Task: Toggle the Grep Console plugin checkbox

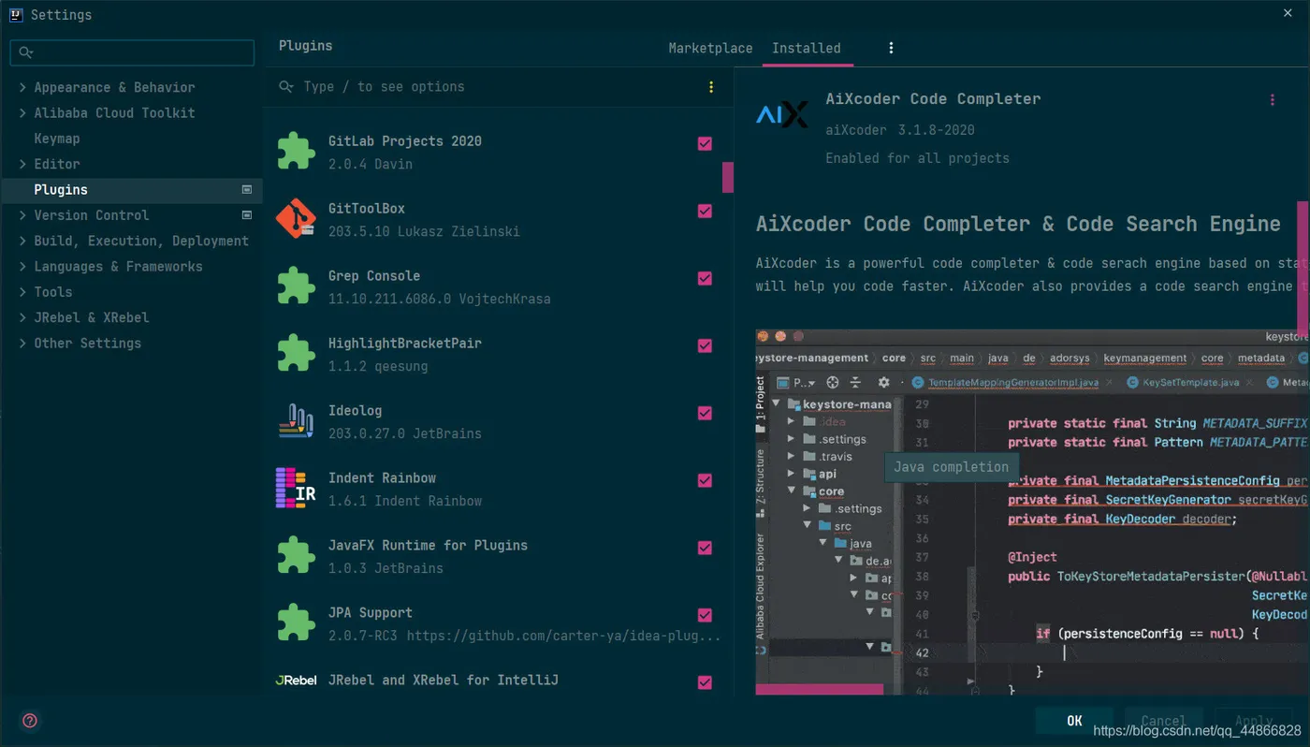Action: tap(705, 278)
